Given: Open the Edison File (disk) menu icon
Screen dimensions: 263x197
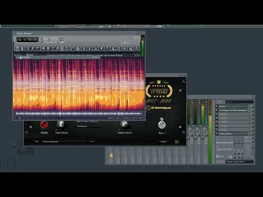Looking at the screenshot, I should (x=22, y=49).
